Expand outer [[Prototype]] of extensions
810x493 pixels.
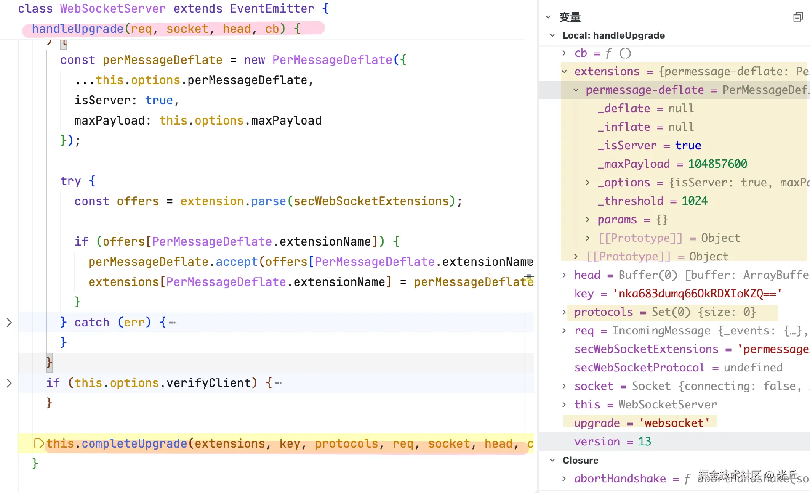click(576, 257)
